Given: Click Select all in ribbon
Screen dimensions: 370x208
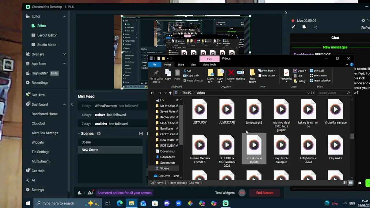Looking at the screenshot, I should tap(317, 70).
